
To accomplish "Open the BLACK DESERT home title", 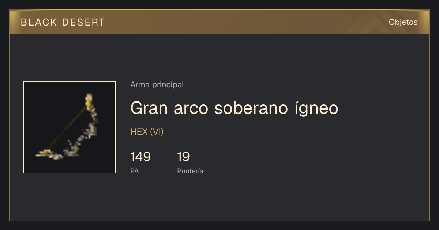I will pyautogui.click(x=63, y=22).
